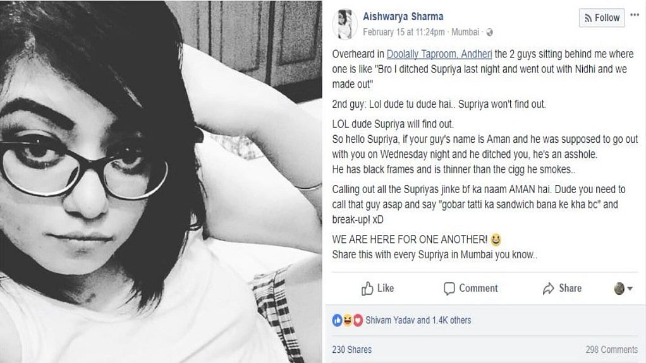
Task: Click the red heart Love reaction icon
Action: click(x=357, y=320)
